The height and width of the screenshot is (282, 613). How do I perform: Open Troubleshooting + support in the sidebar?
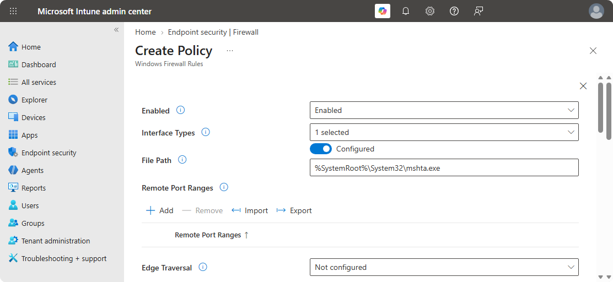point(64,258)
